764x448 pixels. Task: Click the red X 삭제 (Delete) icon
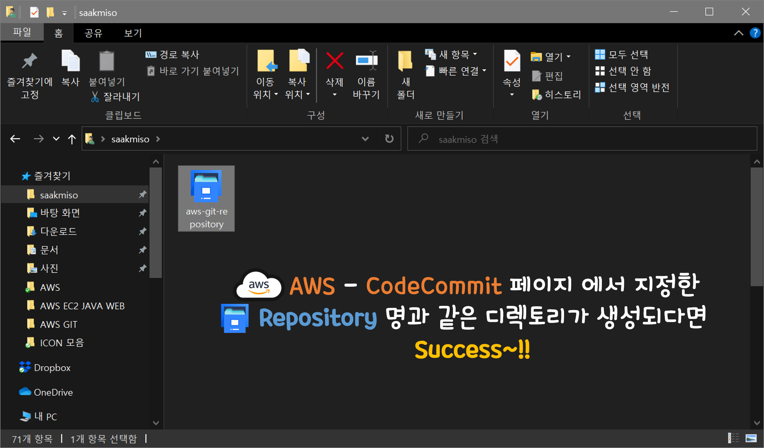335,61
